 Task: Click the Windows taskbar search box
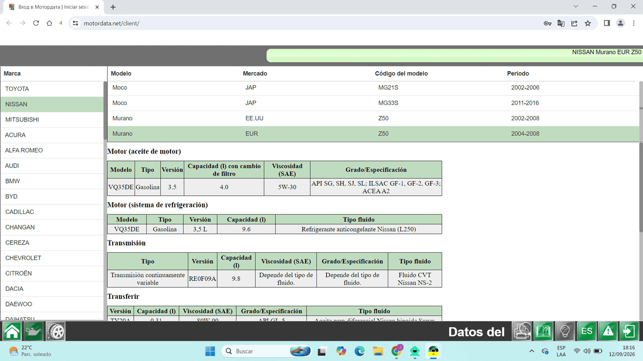pos(267,351)
